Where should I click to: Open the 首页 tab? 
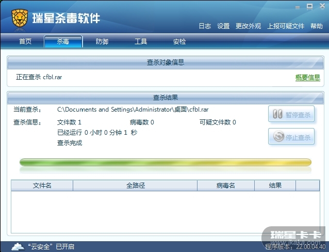click(x=25, y=42)
